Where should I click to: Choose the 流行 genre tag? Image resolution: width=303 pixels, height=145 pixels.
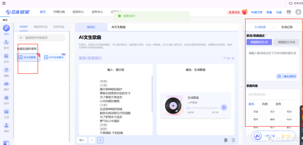[x=272, y=111]
